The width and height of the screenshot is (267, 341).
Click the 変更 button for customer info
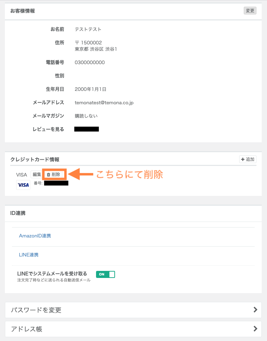click(250, 11)
